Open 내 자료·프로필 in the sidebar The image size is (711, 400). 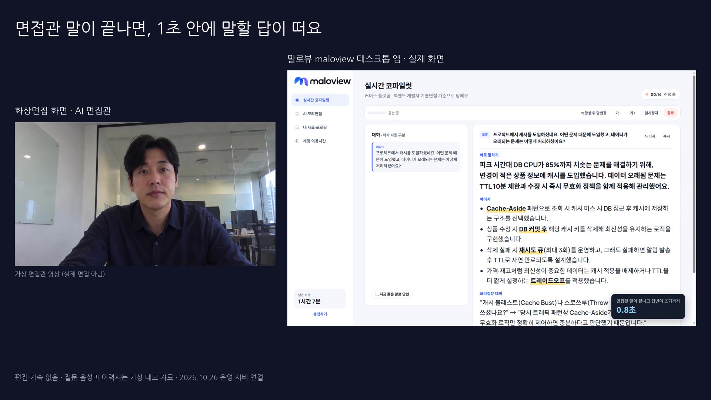(x=320, y=127)
